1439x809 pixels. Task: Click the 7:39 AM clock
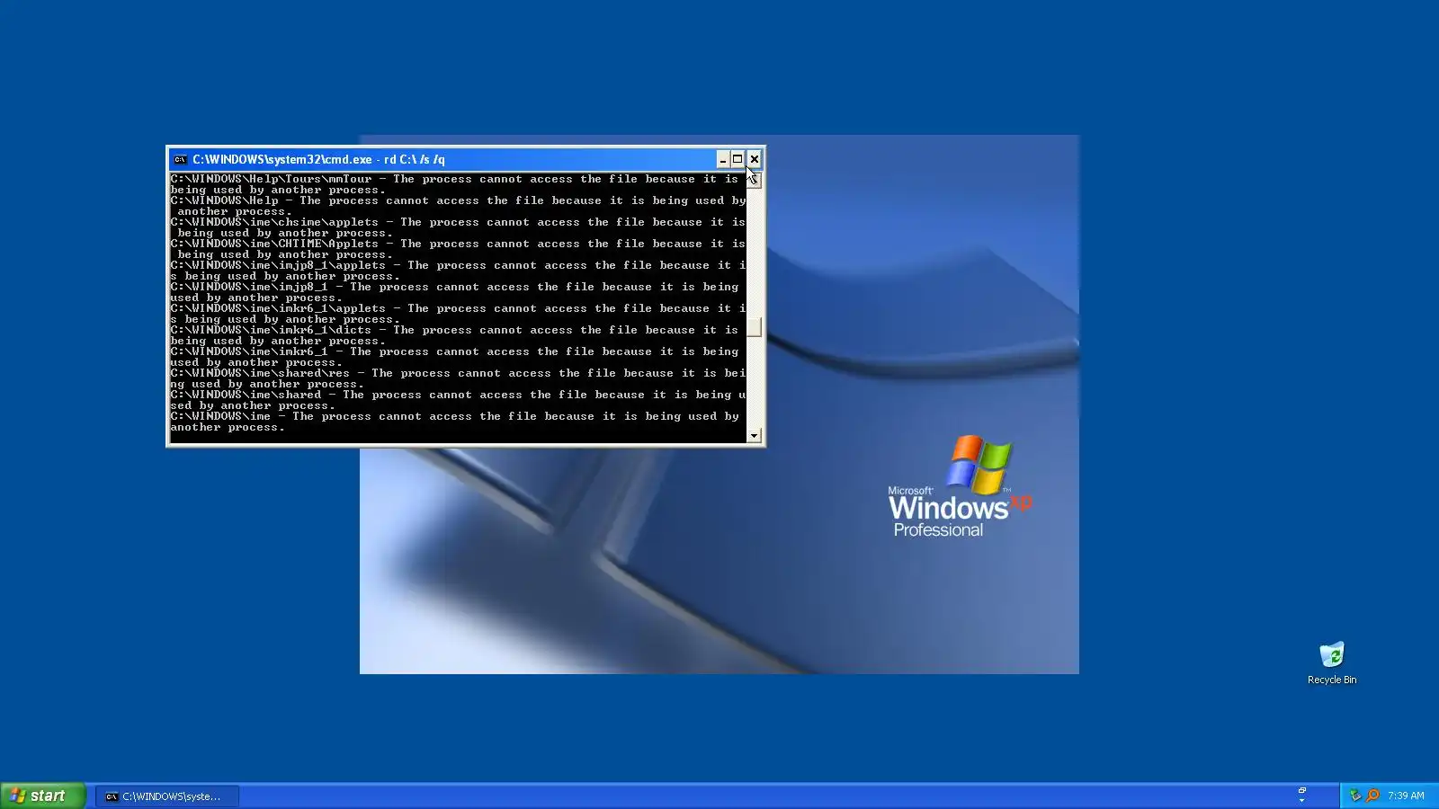point(1406,796)
